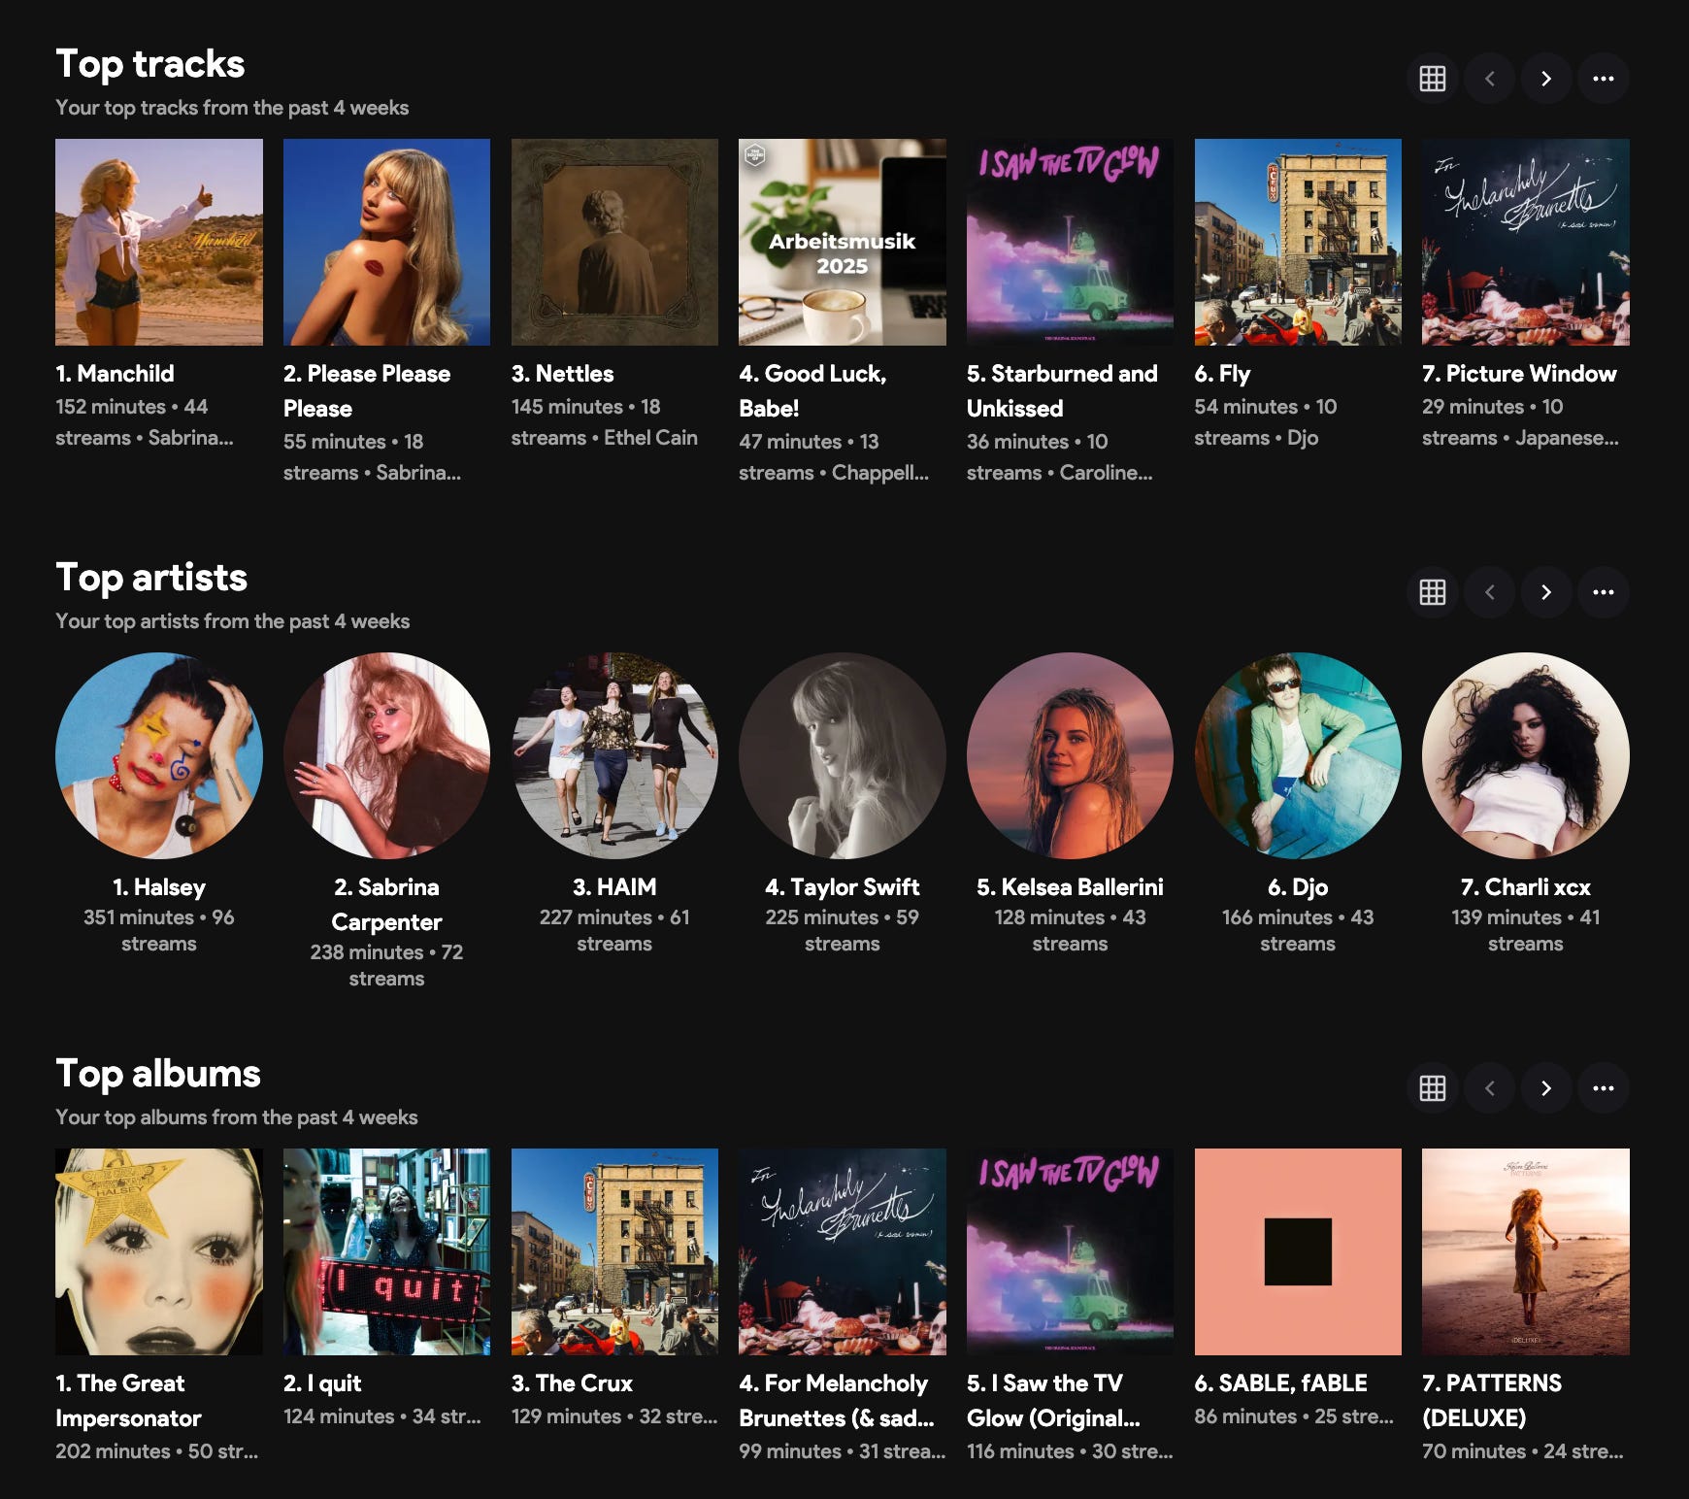Image resolution: width=1689 pixels, height=1499 pixels.
Task: Open Please Please Please cover art
Action: tap(386, 242)
